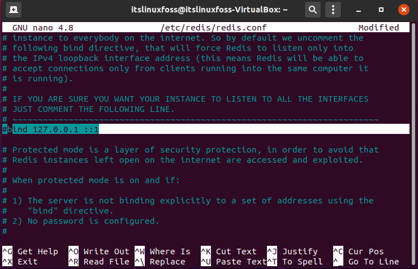This screenshot has height=269, width=418.
Task: Click the line '# is running).'
Action: [37, 79]
